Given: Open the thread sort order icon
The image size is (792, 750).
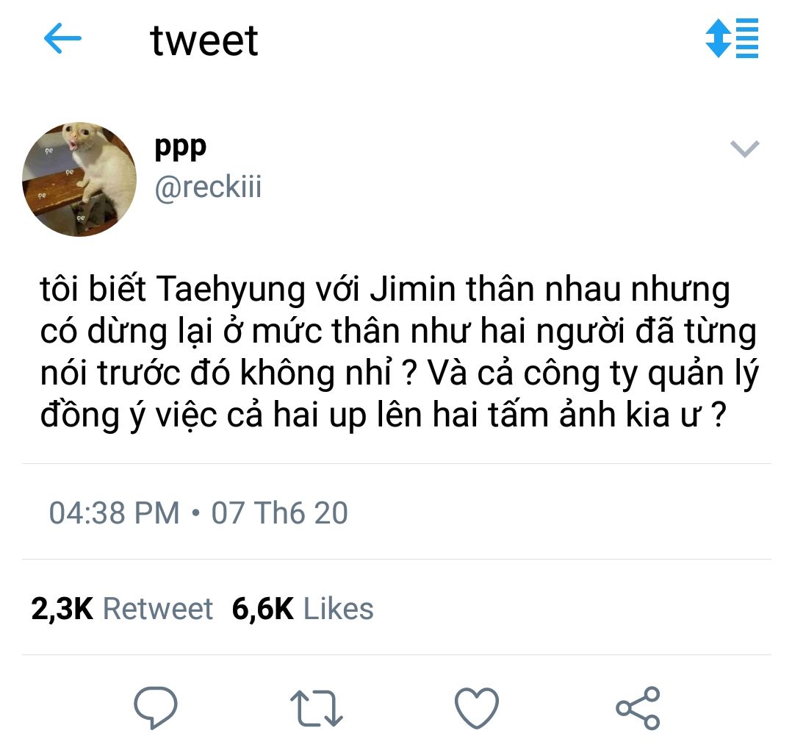Looking at the screenshot, I should (732, 38).
